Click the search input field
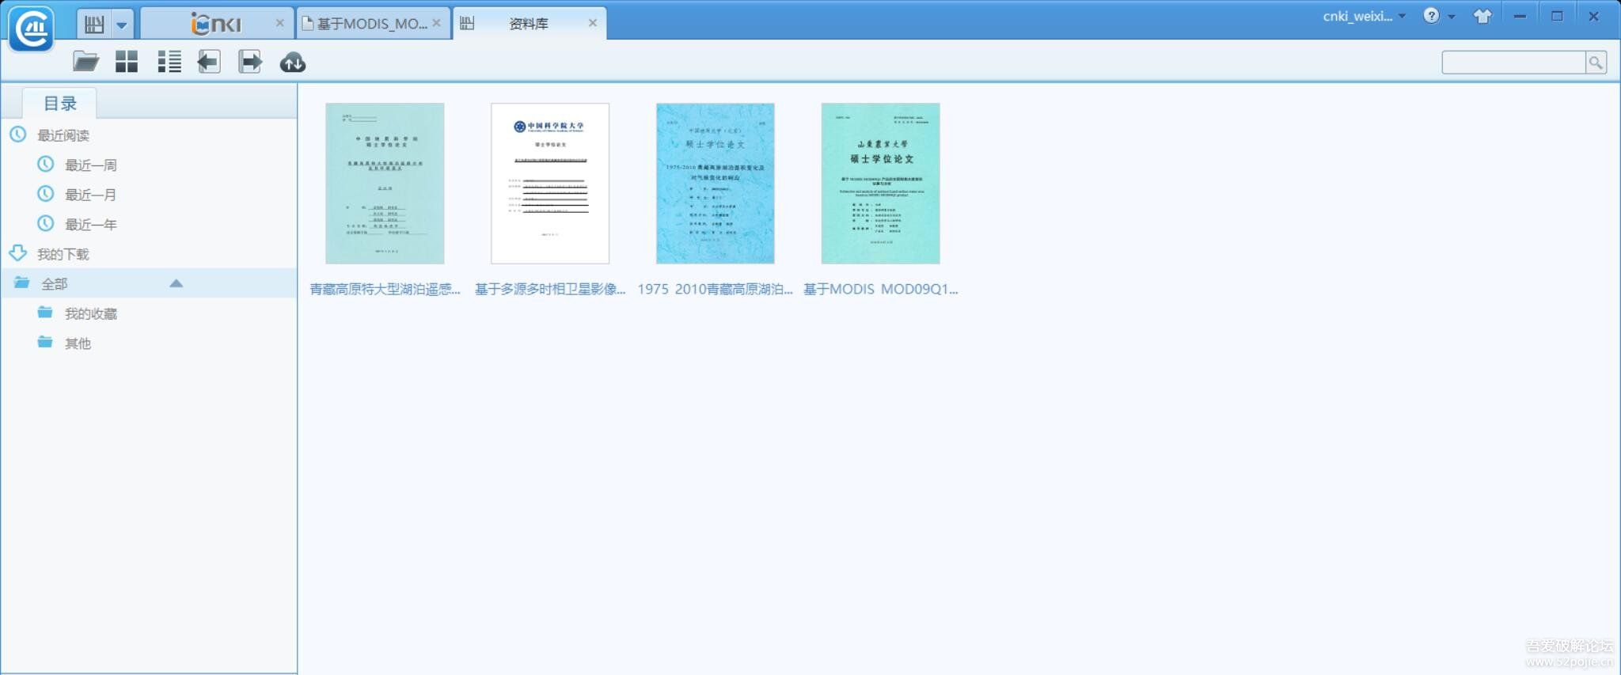The width and height of the screenshot is (1621, 675). [1513, 63]
